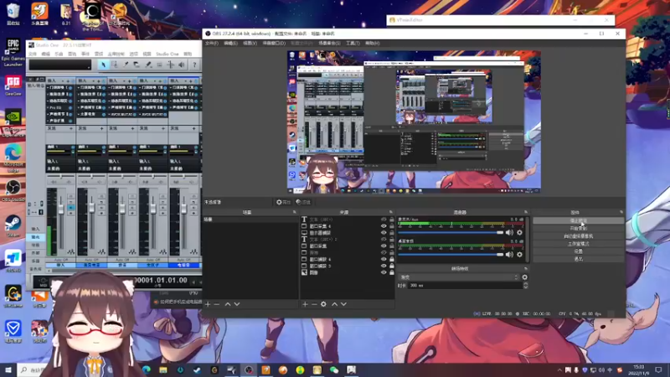Click Stop Streaming button in OBS controls
The image size is (670, 377).
coord(578,220)
